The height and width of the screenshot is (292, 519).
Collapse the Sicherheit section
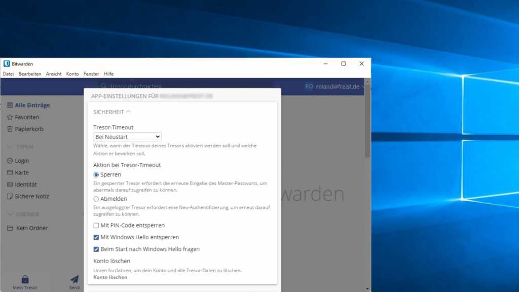click(112, 112)
